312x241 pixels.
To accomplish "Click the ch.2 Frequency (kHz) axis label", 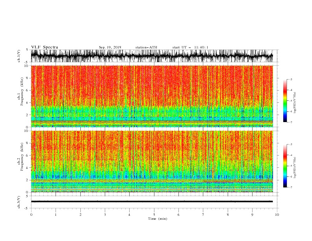I will 20,157.
